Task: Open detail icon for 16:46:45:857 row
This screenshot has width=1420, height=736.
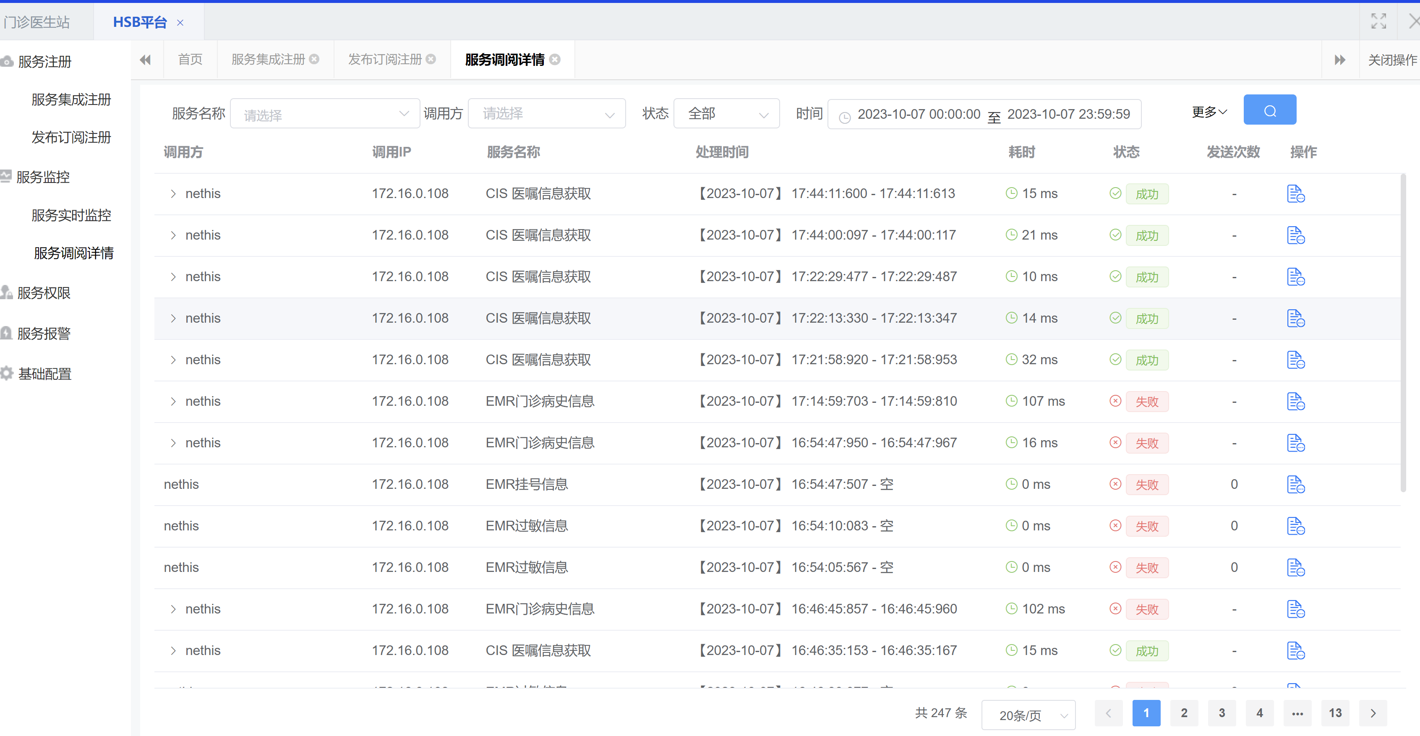Action: (x=1295, y=609)
